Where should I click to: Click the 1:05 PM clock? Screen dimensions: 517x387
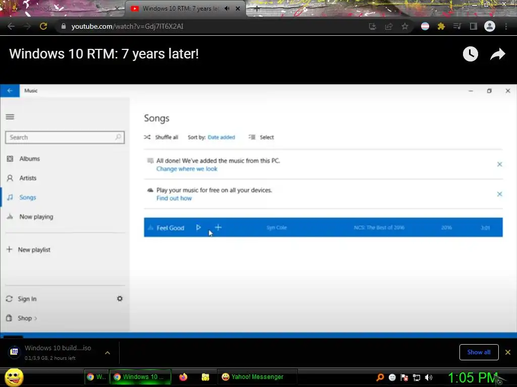[473, 377]
